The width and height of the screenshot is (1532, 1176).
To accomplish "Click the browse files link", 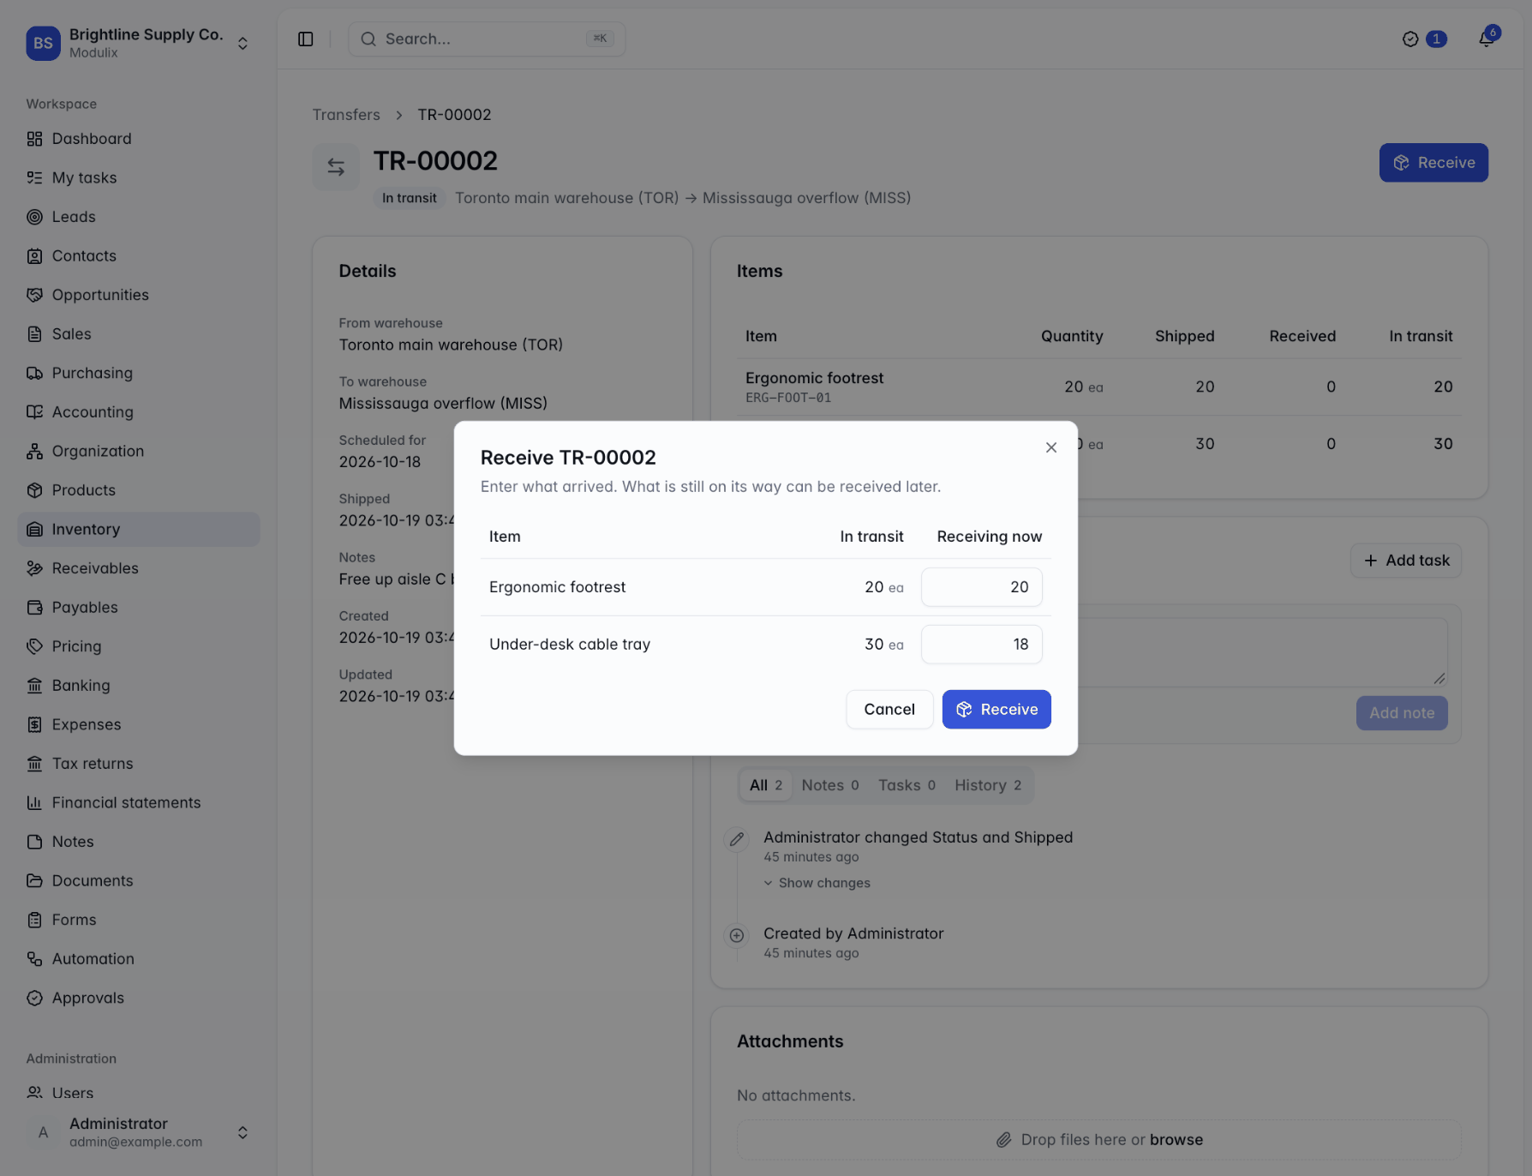I will (x=1176, y=1140).
